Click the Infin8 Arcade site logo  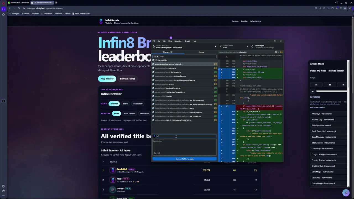[x=101, y=21]
